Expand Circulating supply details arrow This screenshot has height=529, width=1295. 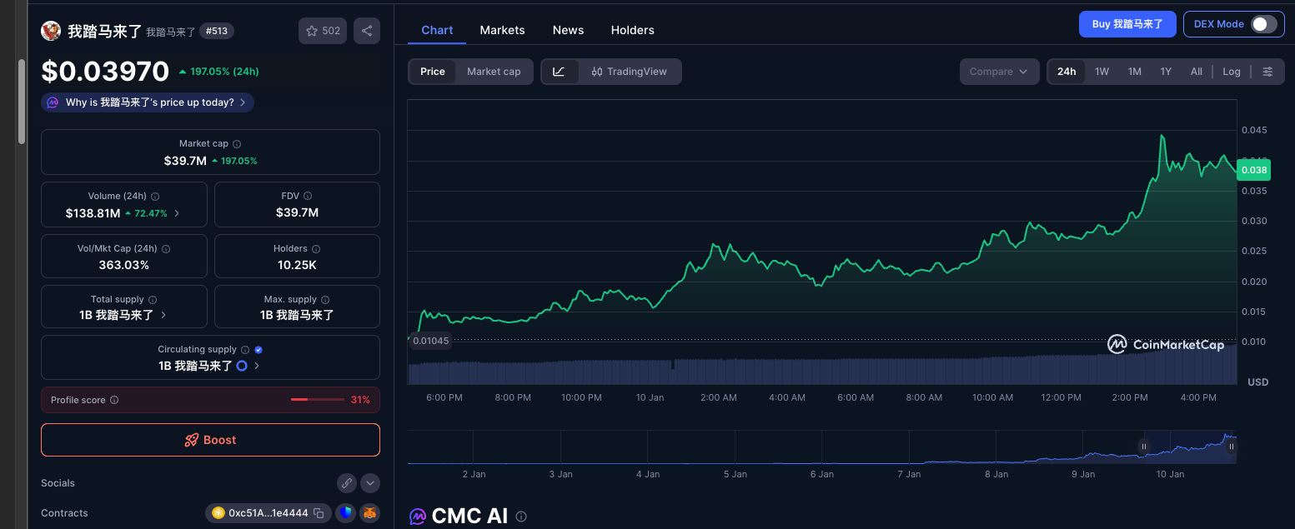point(257,366)
